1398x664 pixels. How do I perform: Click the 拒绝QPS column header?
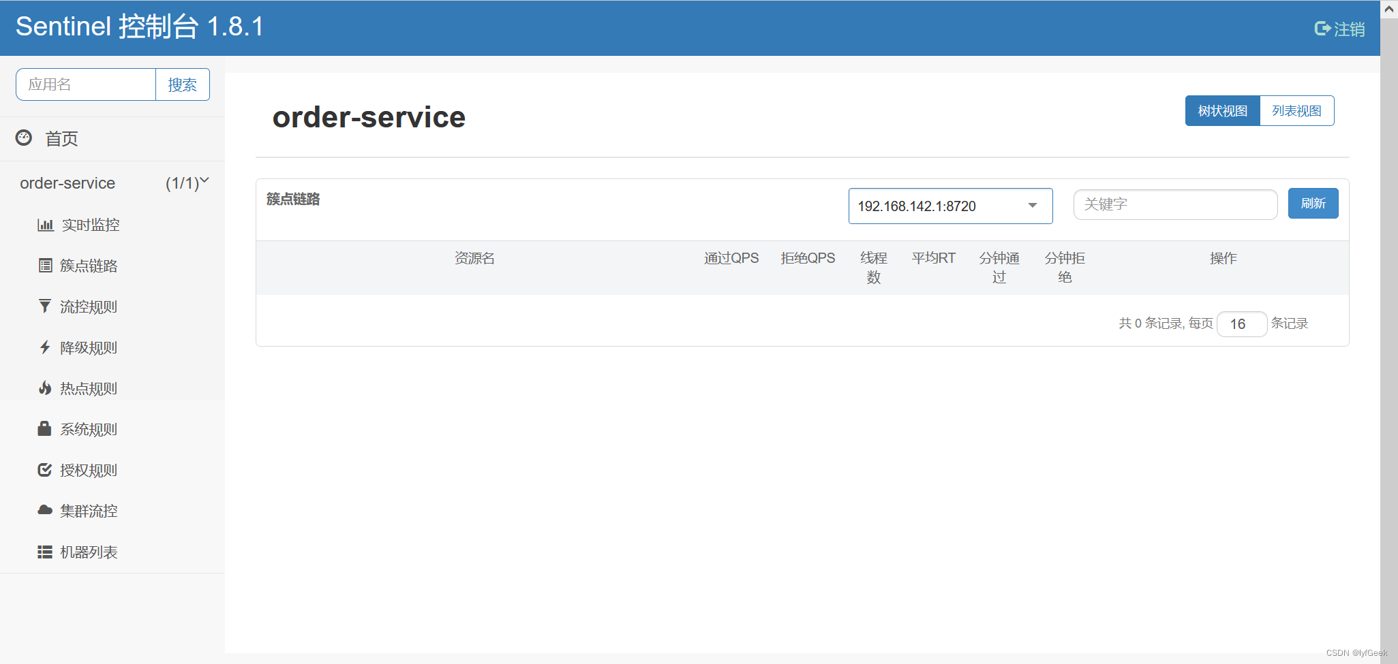pyautogui.click(x=808, y=258)
